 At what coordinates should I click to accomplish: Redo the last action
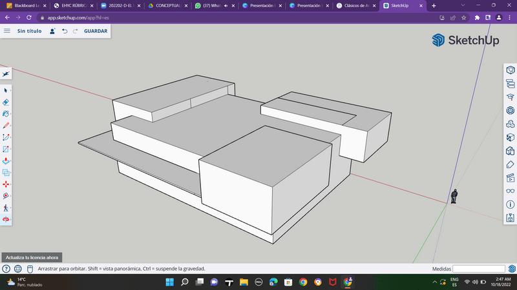tap(75, 31)
